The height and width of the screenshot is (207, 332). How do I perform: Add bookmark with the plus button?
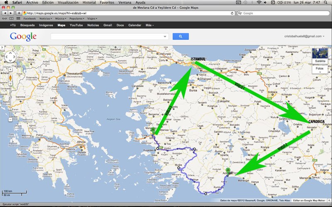click(19, 13)
